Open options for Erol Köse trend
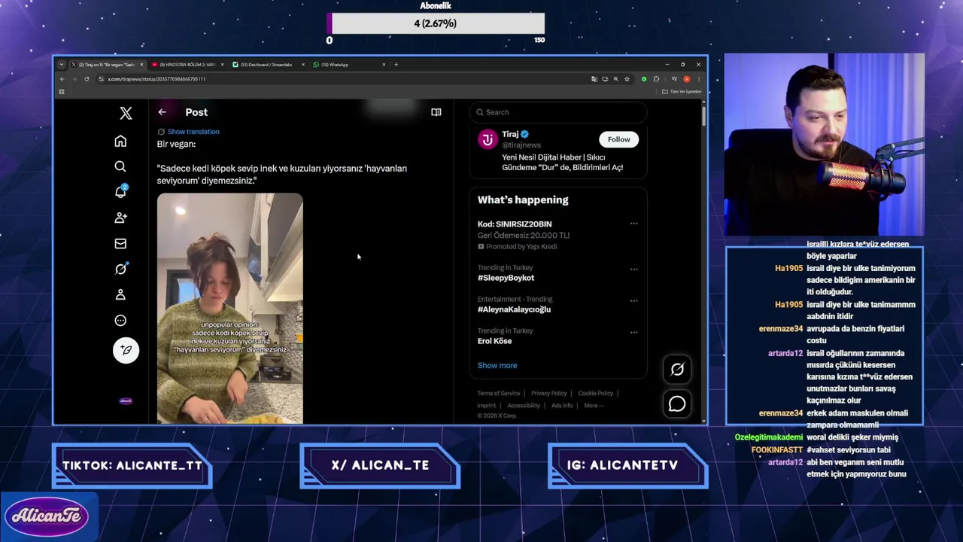The image size is (963, 542). pos(633,332)
